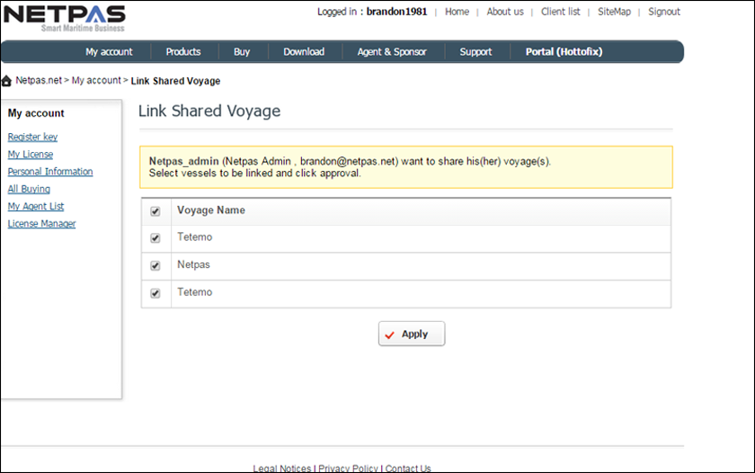Uncheck the first Tetemo voyage checkbox
This screenshot has width=755, height=473.
click(x=155, y=238)
